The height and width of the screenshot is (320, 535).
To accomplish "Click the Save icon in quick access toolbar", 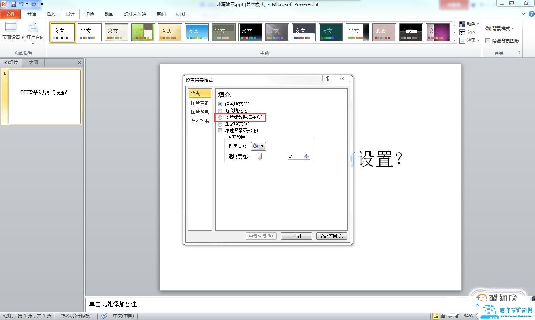I will pos(14,4).
